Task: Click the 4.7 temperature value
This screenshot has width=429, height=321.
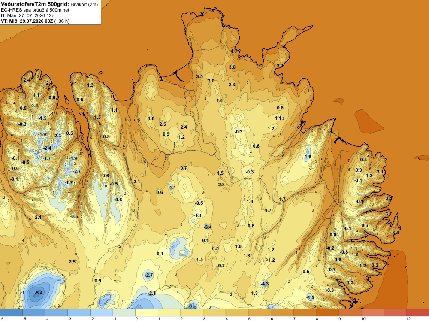Action: coord(234,51)
